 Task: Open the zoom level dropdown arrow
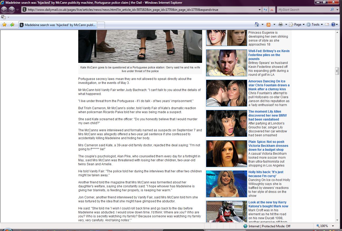tap(333, 226)
